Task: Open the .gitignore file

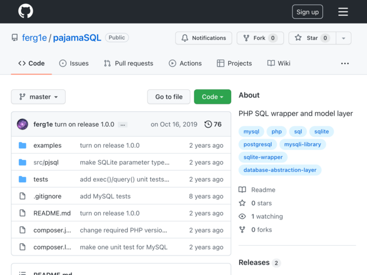Action: [x=48, y=196]
